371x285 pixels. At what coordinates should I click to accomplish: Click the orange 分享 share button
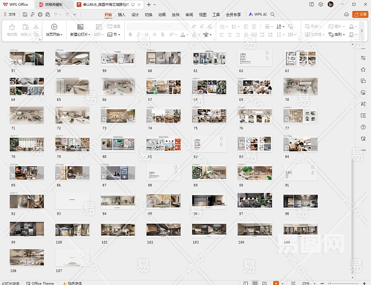tap(360, 15)
